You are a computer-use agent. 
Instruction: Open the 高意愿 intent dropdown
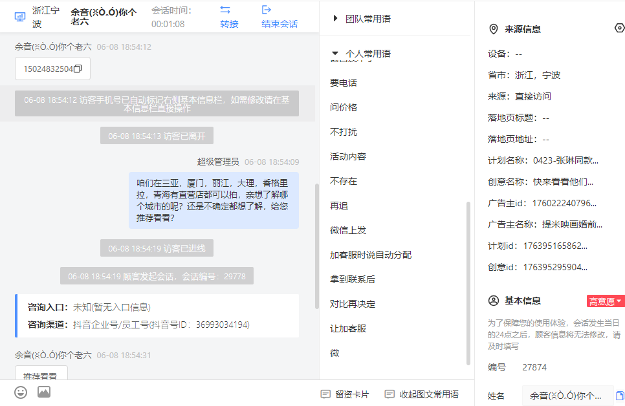(605, 301)
